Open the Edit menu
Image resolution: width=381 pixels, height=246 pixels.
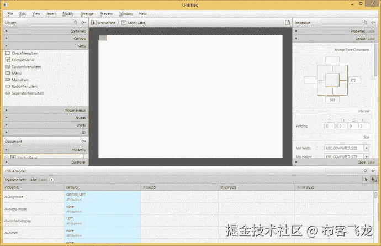22,14
